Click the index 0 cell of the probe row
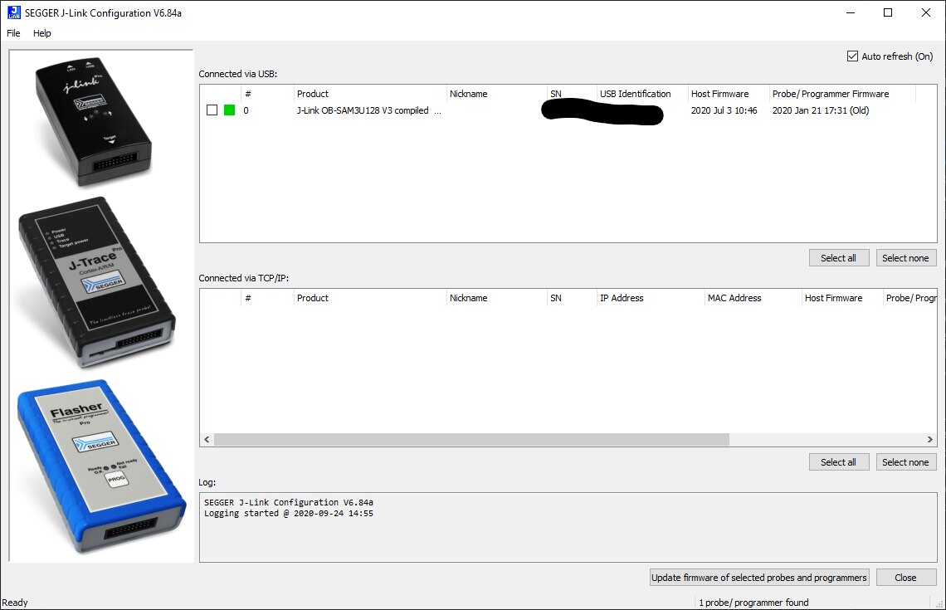This screenshot has width=946, height=610. (246, 110)
